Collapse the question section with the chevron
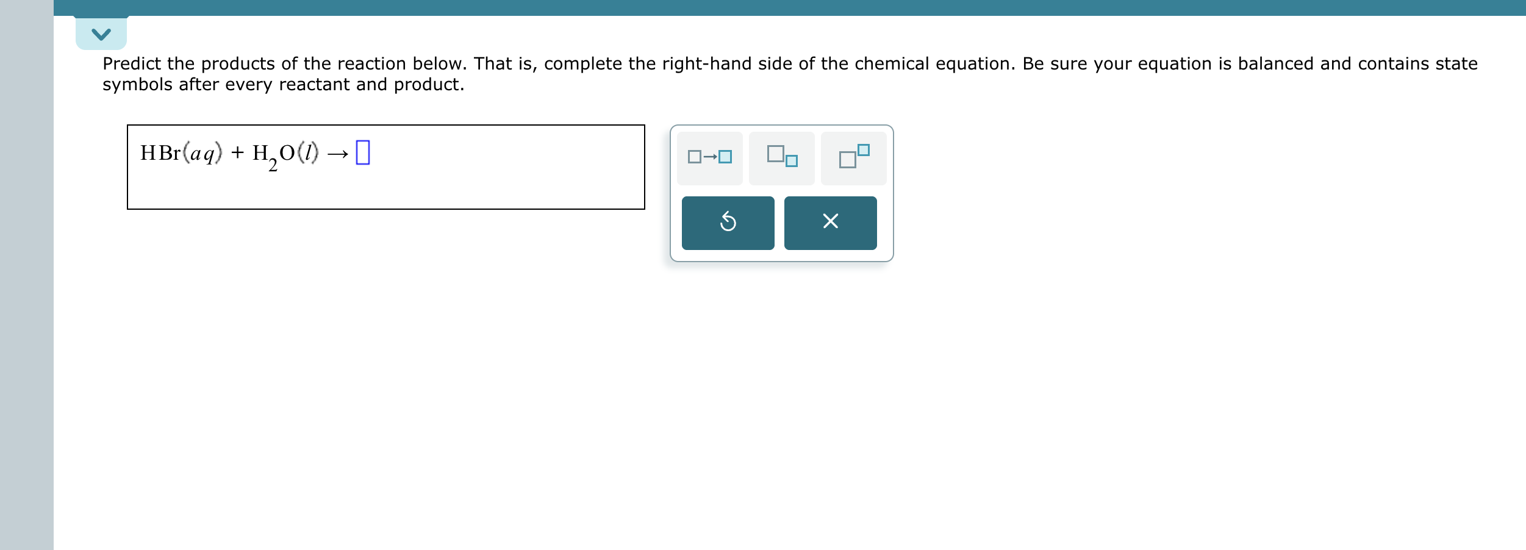 point(100,34)
